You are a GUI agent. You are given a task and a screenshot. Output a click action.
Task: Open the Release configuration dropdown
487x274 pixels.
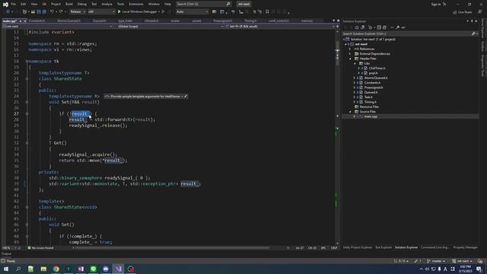click(x=78, y=12)
